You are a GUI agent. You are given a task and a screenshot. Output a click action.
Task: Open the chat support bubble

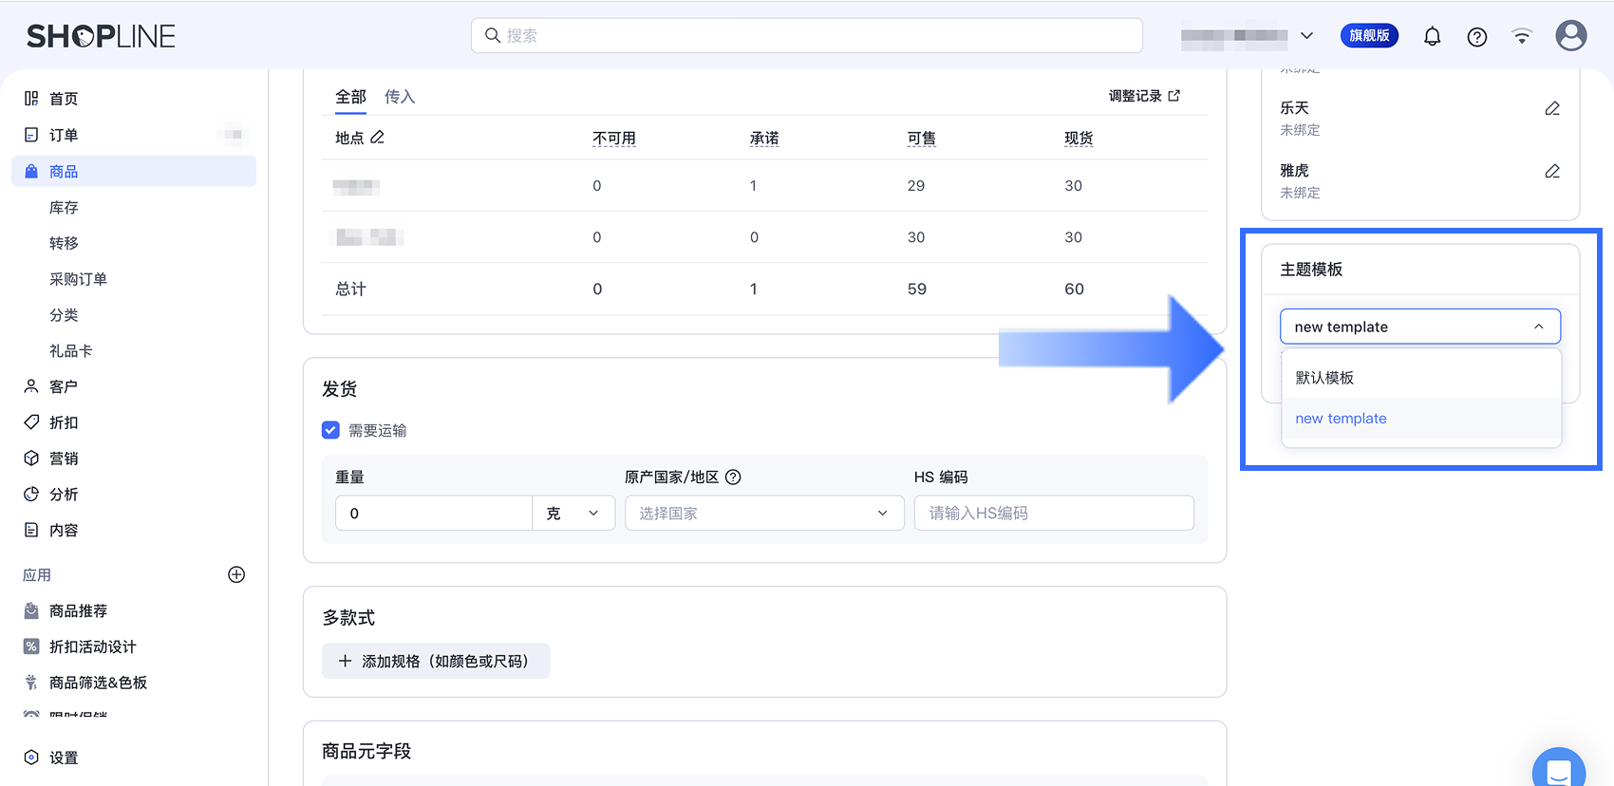[x=1558, y=771]
